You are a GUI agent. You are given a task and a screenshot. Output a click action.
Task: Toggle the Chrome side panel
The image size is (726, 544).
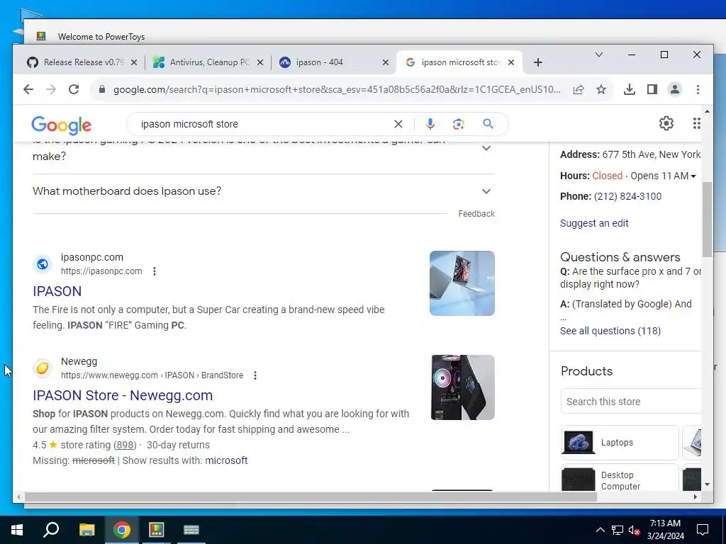[x=652, y=89]
